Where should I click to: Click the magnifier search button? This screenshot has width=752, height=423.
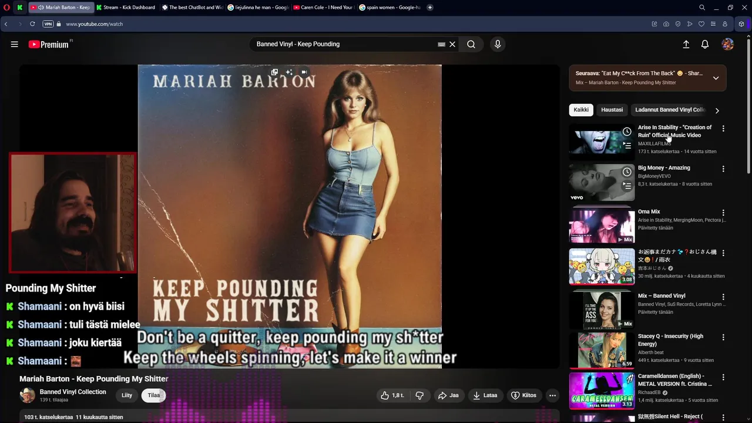(x=471, y=44)
